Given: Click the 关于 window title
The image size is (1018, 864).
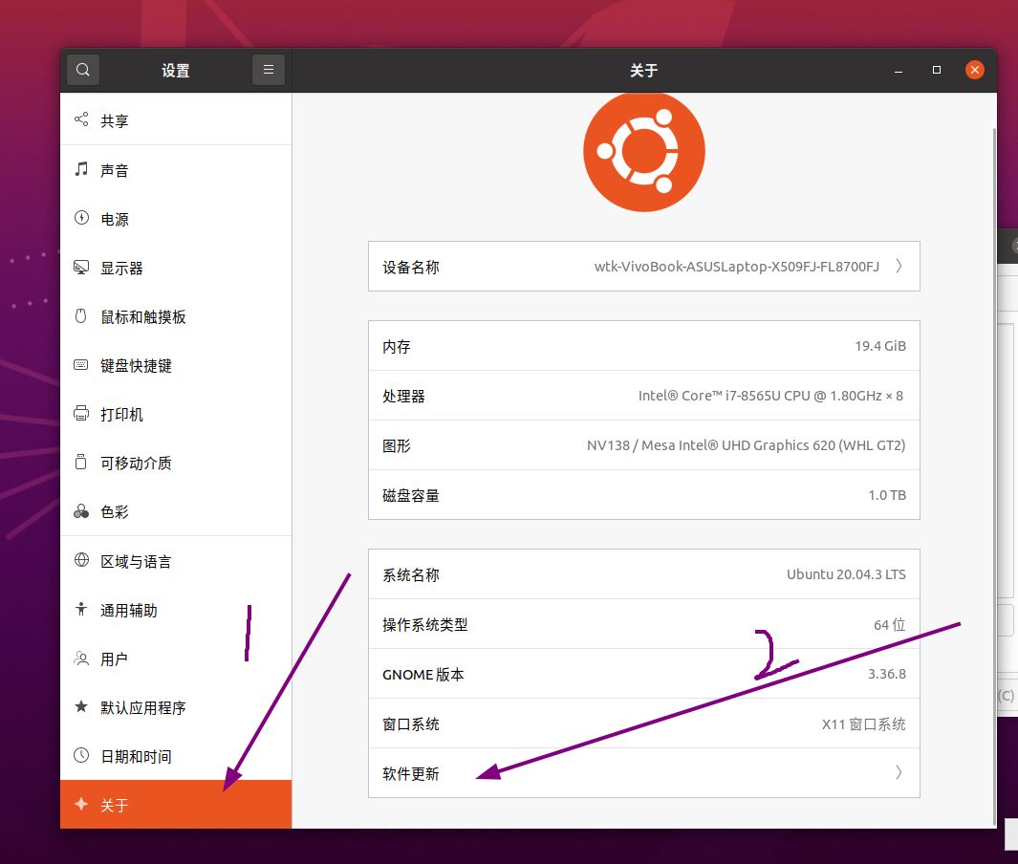Looking at the screenshot, I should (x=644, y=70).
